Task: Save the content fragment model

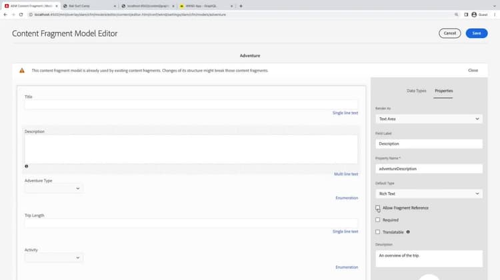Action: point(477,33)
